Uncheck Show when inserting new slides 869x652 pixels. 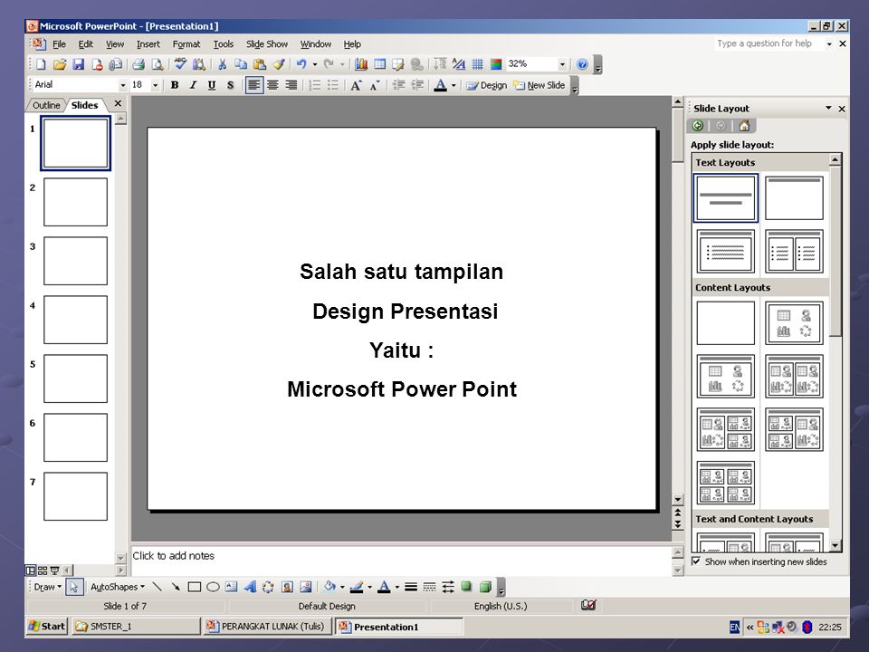[x=696, y=561]
